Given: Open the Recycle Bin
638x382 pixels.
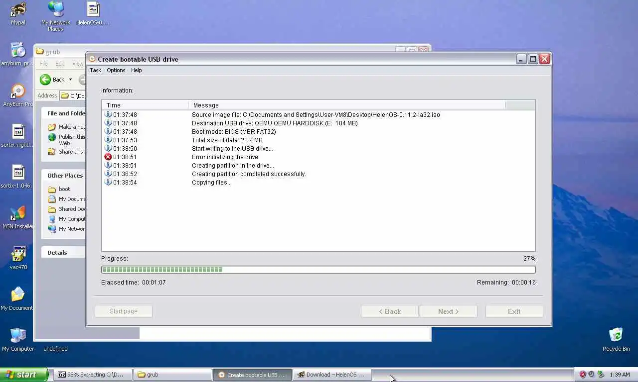Looking at the screenshot, I should pos(616,340).
